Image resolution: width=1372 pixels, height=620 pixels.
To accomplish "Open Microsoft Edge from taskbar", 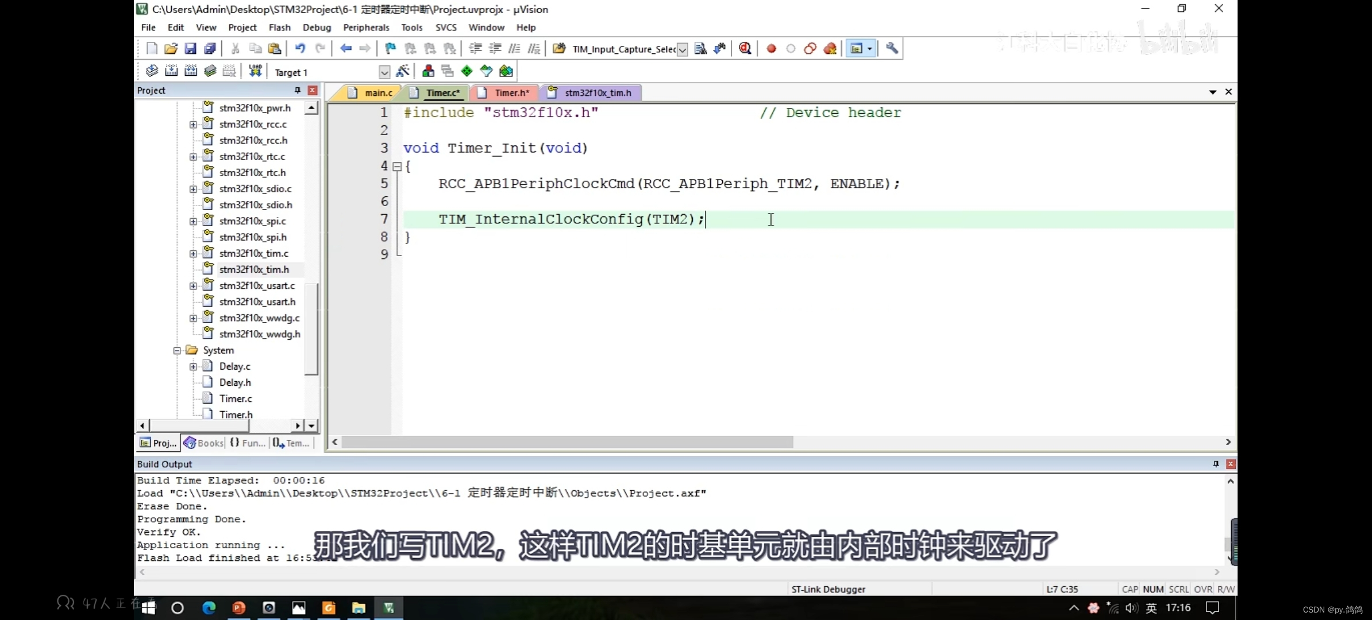I will [209, 608].
